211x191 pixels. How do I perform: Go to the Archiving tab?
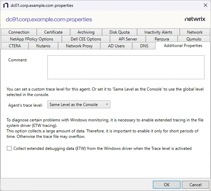86,32
